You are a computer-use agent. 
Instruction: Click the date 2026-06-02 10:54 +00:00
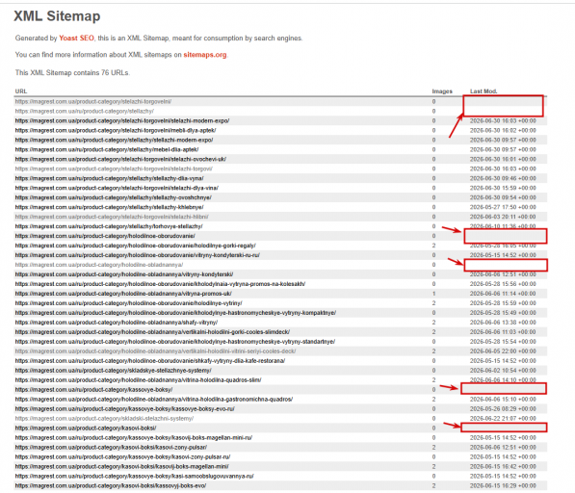click(503, 371)
